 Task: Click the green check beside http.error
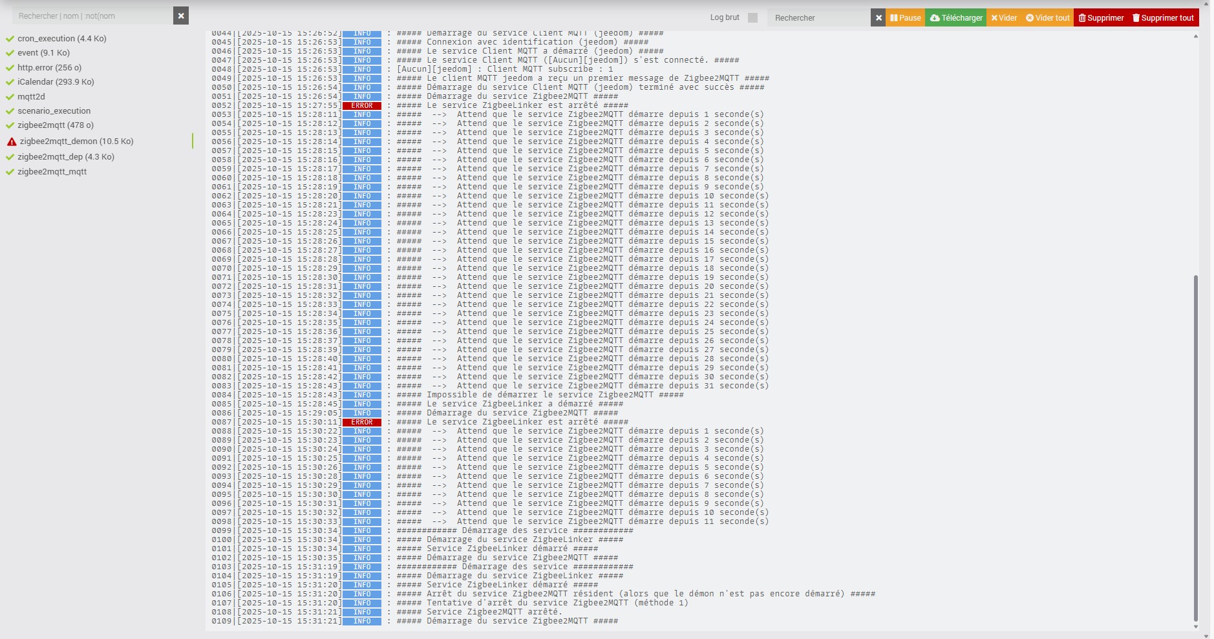[x=10, y=68]
